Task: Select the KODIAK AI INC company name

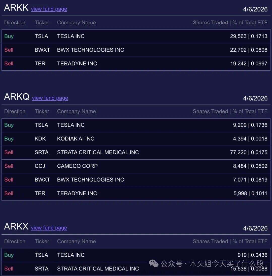Action: [x=76, y=139]
